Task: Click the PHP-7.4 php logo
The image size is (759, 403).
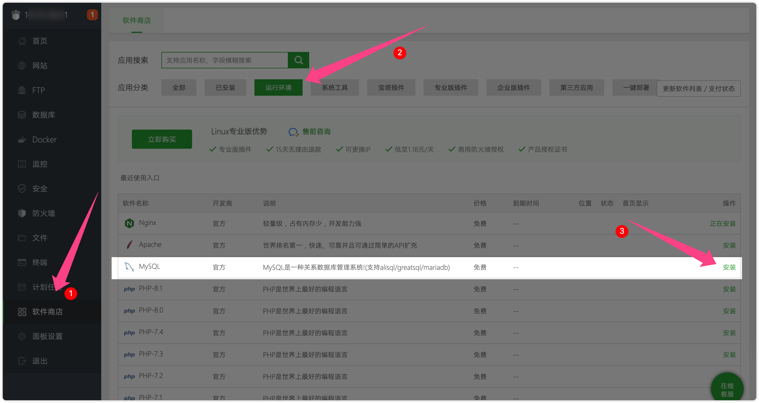Action: point(129,333)
